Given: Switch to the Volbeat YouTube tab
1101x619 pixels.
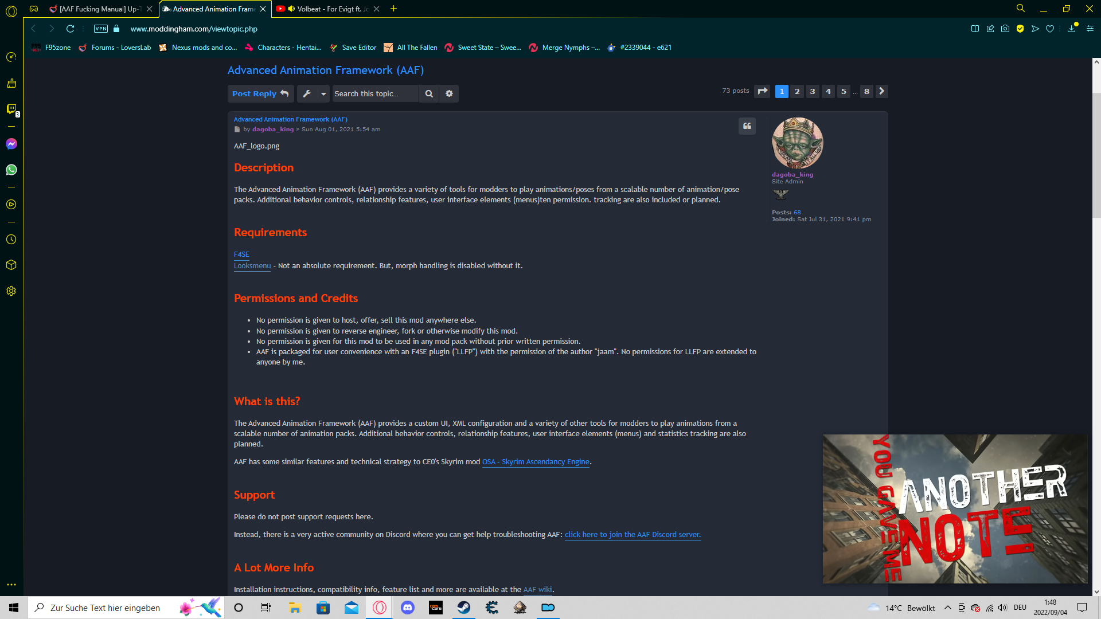Looking at the screenshot, I should [327, 9].
